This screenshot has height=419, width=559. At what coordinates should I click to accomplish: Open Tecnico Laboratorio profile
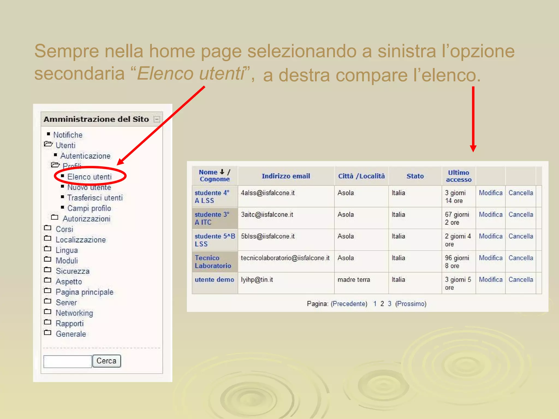(213, 262)
